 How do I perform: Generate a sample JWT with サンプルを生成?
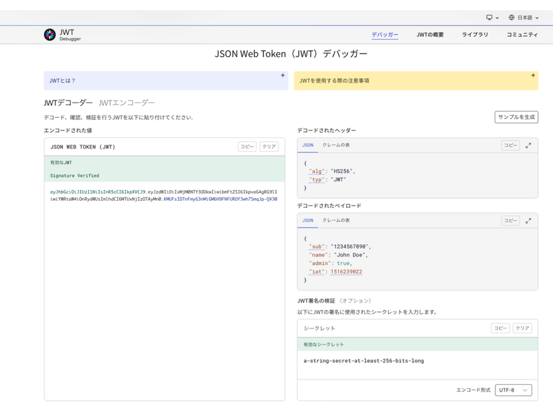click(516, 116)
